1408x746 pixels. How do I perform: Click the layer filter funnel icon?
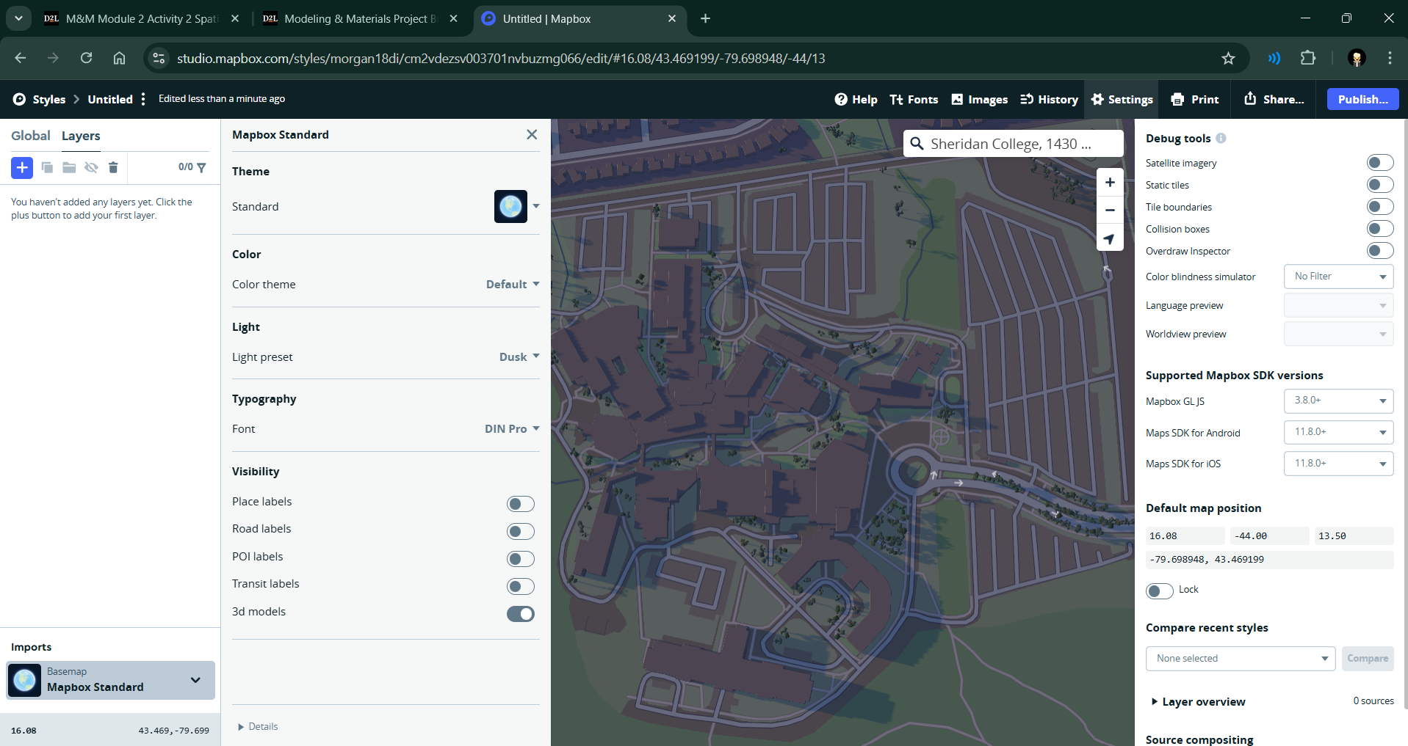point(202,167)
